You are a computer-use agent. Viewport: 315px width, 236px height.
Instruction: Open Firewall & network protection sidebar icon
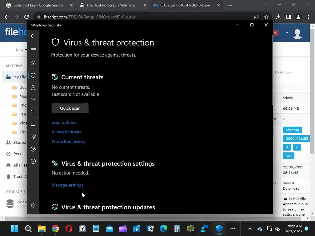[x=33, y=100]
